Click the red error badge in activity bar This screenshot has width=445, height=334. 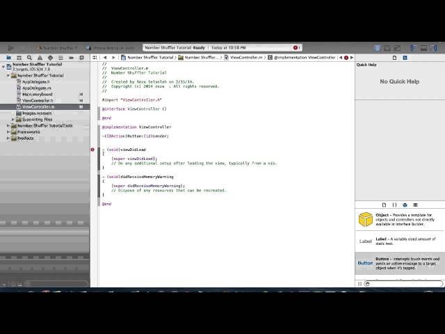(297, 48)
